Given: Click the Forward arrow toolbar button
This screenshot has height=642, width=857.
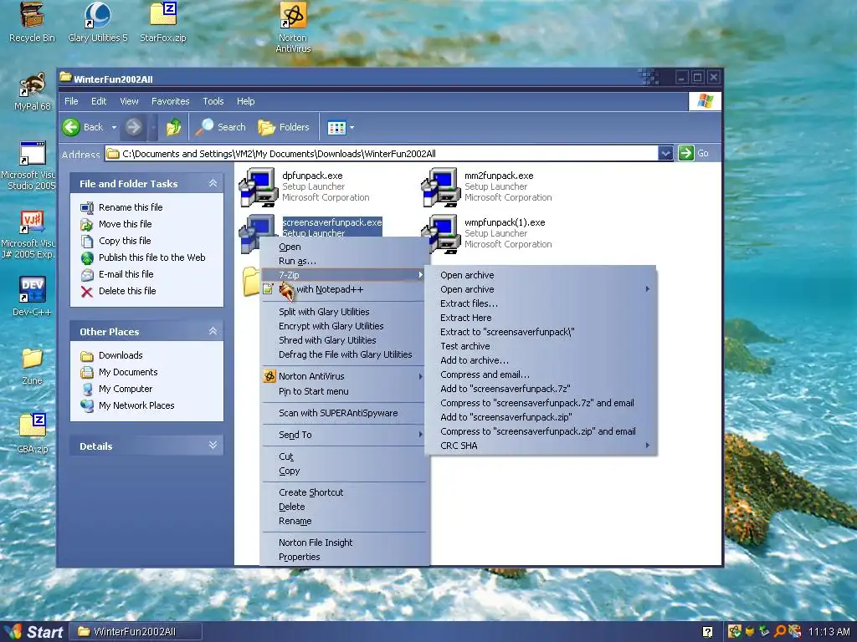Looking at the screenshot, I should point(133,127).
